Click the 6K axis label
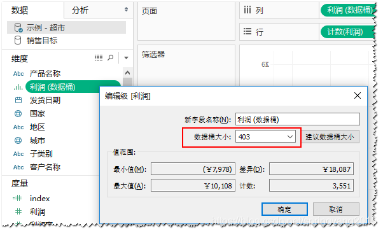 tap(265, 64)
